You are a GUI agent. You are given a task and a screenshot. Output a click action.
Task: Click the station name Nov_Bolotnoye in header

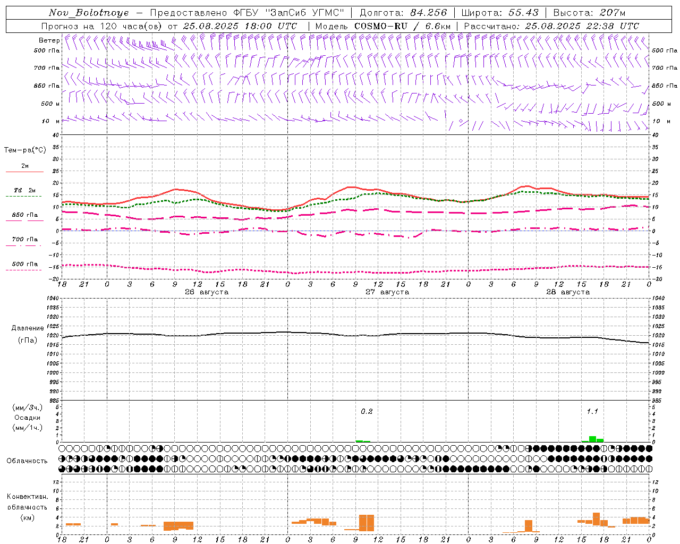point(89,13)
